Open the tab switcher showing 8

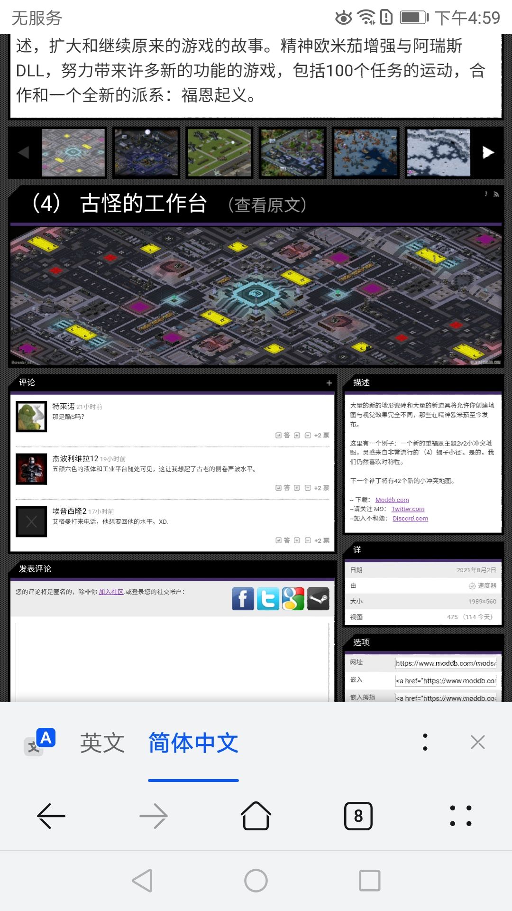[358, 816]
